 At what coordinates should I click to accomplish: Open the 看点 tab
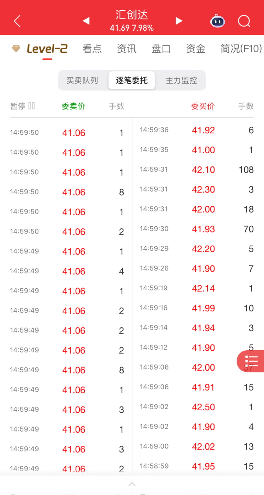[92, 49]
